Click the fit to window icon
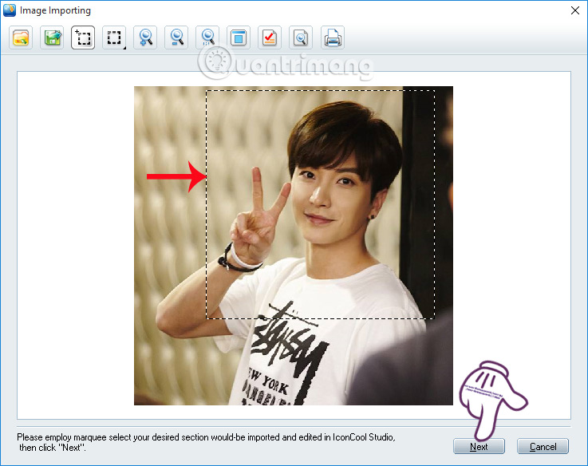 pyautogui.click(x=239, y=38)
